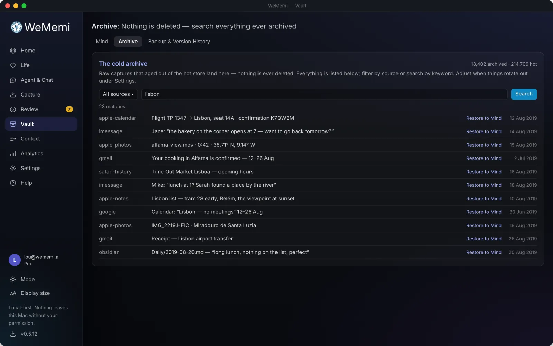Open Analytics bar chart icon

point(13,154)
